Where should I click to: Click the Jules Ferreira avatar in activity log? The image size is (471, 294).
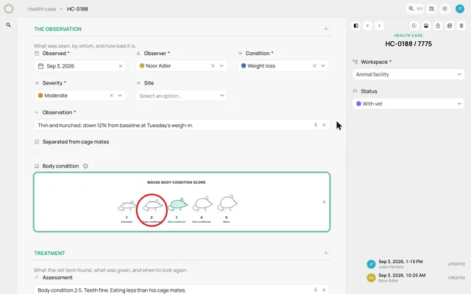(x=371, y=264)
